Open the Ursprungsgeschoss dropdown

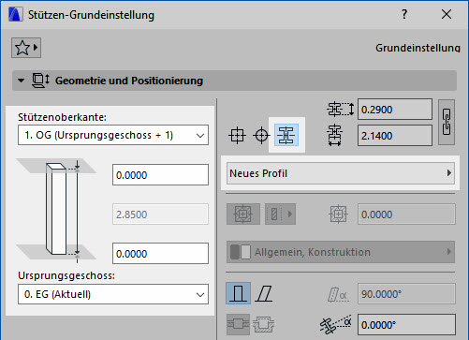(113, 294)
